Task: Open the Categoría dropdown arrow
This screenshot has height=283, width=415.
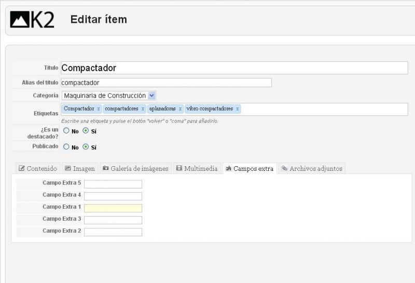Action: pos(151,96)
